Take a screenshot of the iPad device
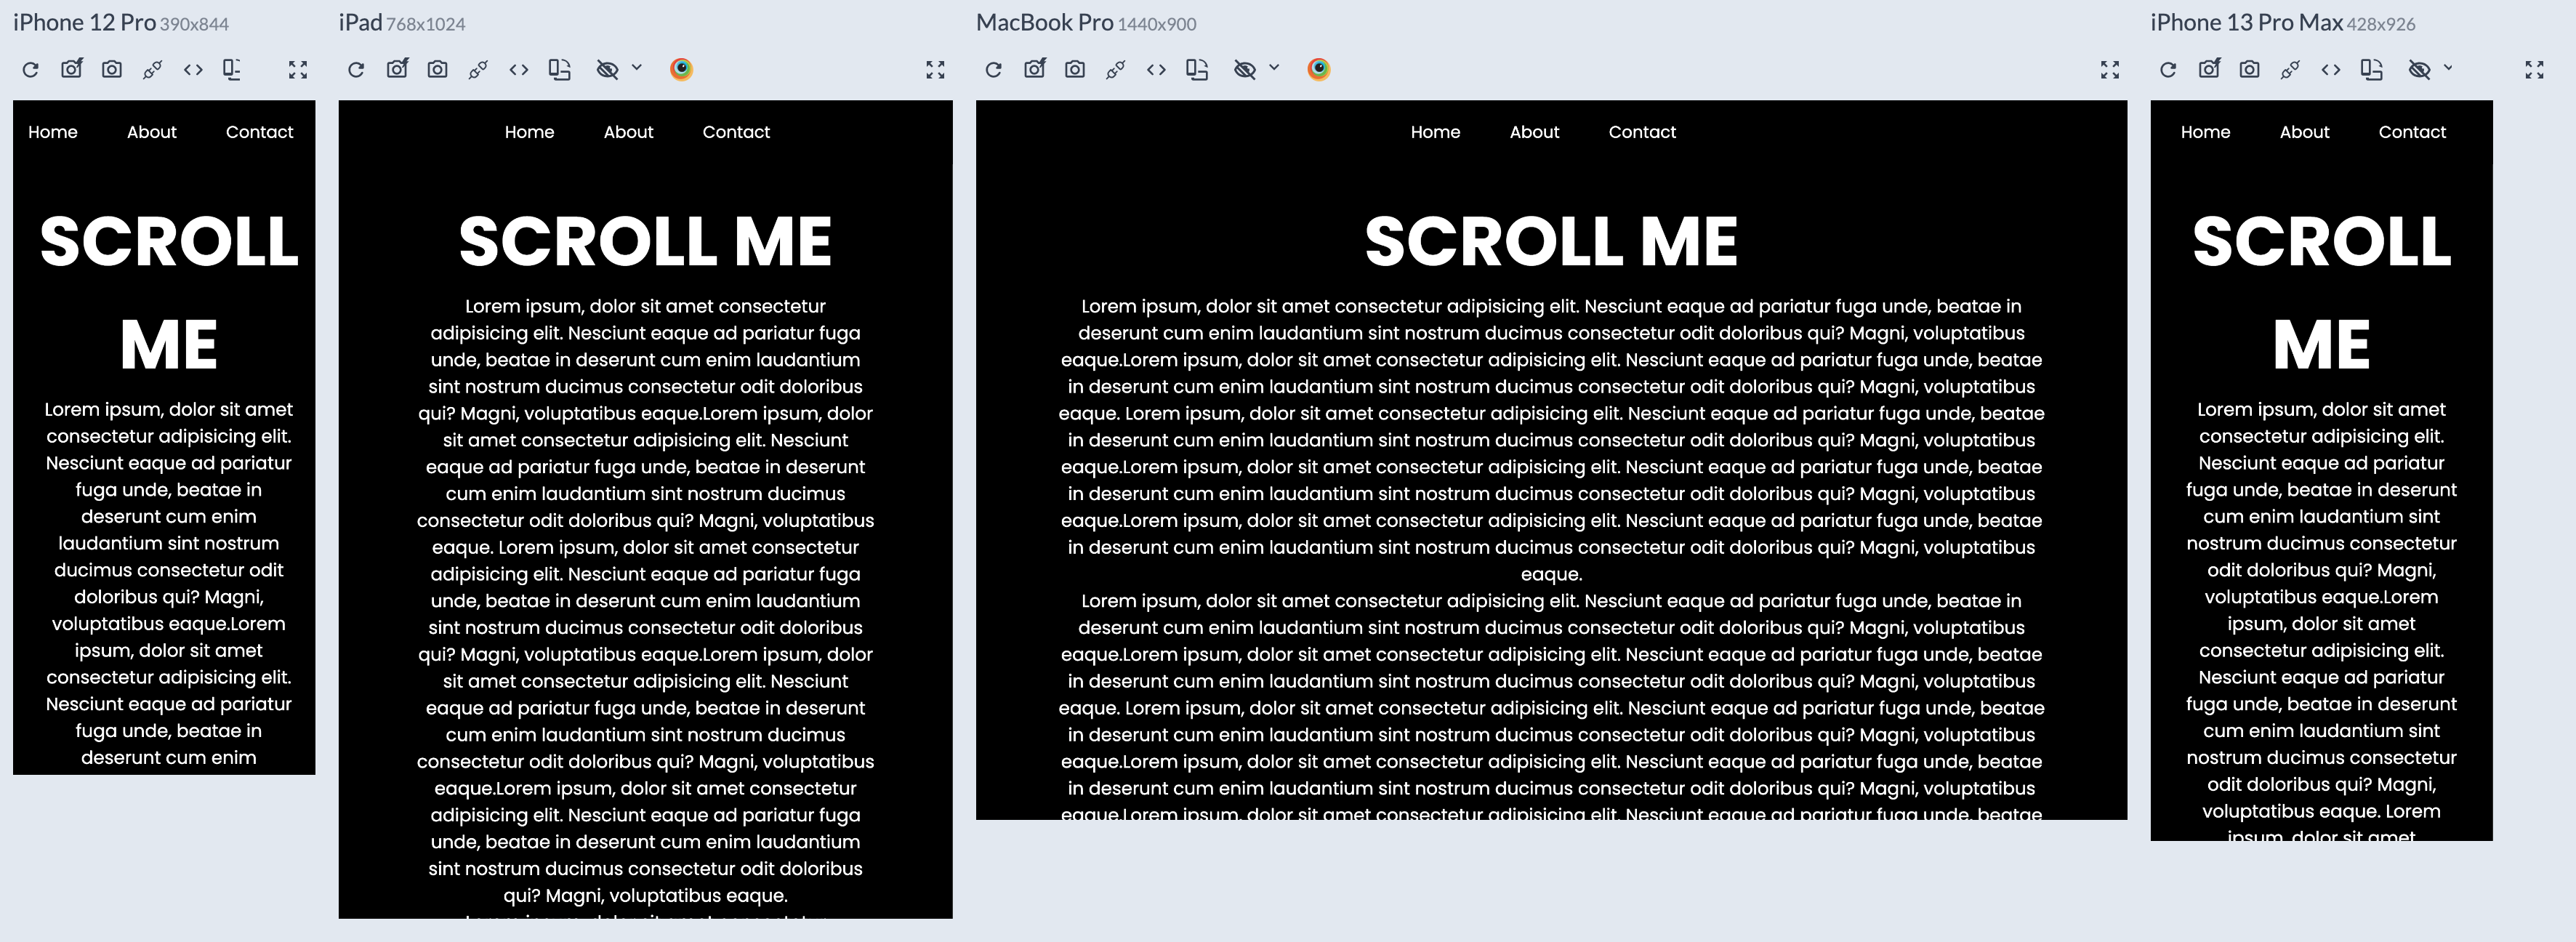Screen dimensions: 2576x942 (x=437, y=69)
